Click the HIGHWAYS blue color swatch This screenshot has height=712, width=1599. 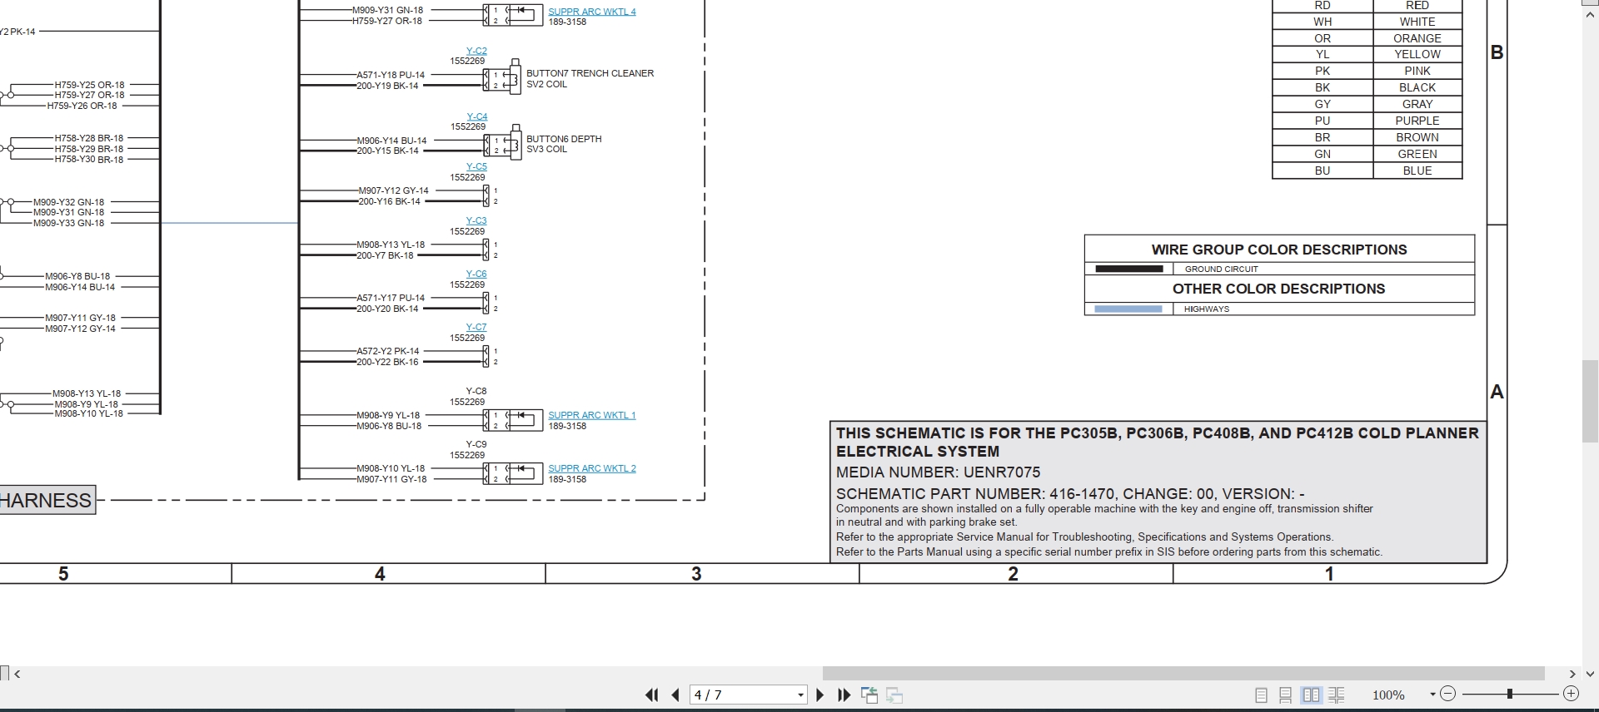(x=1128, y=309)
